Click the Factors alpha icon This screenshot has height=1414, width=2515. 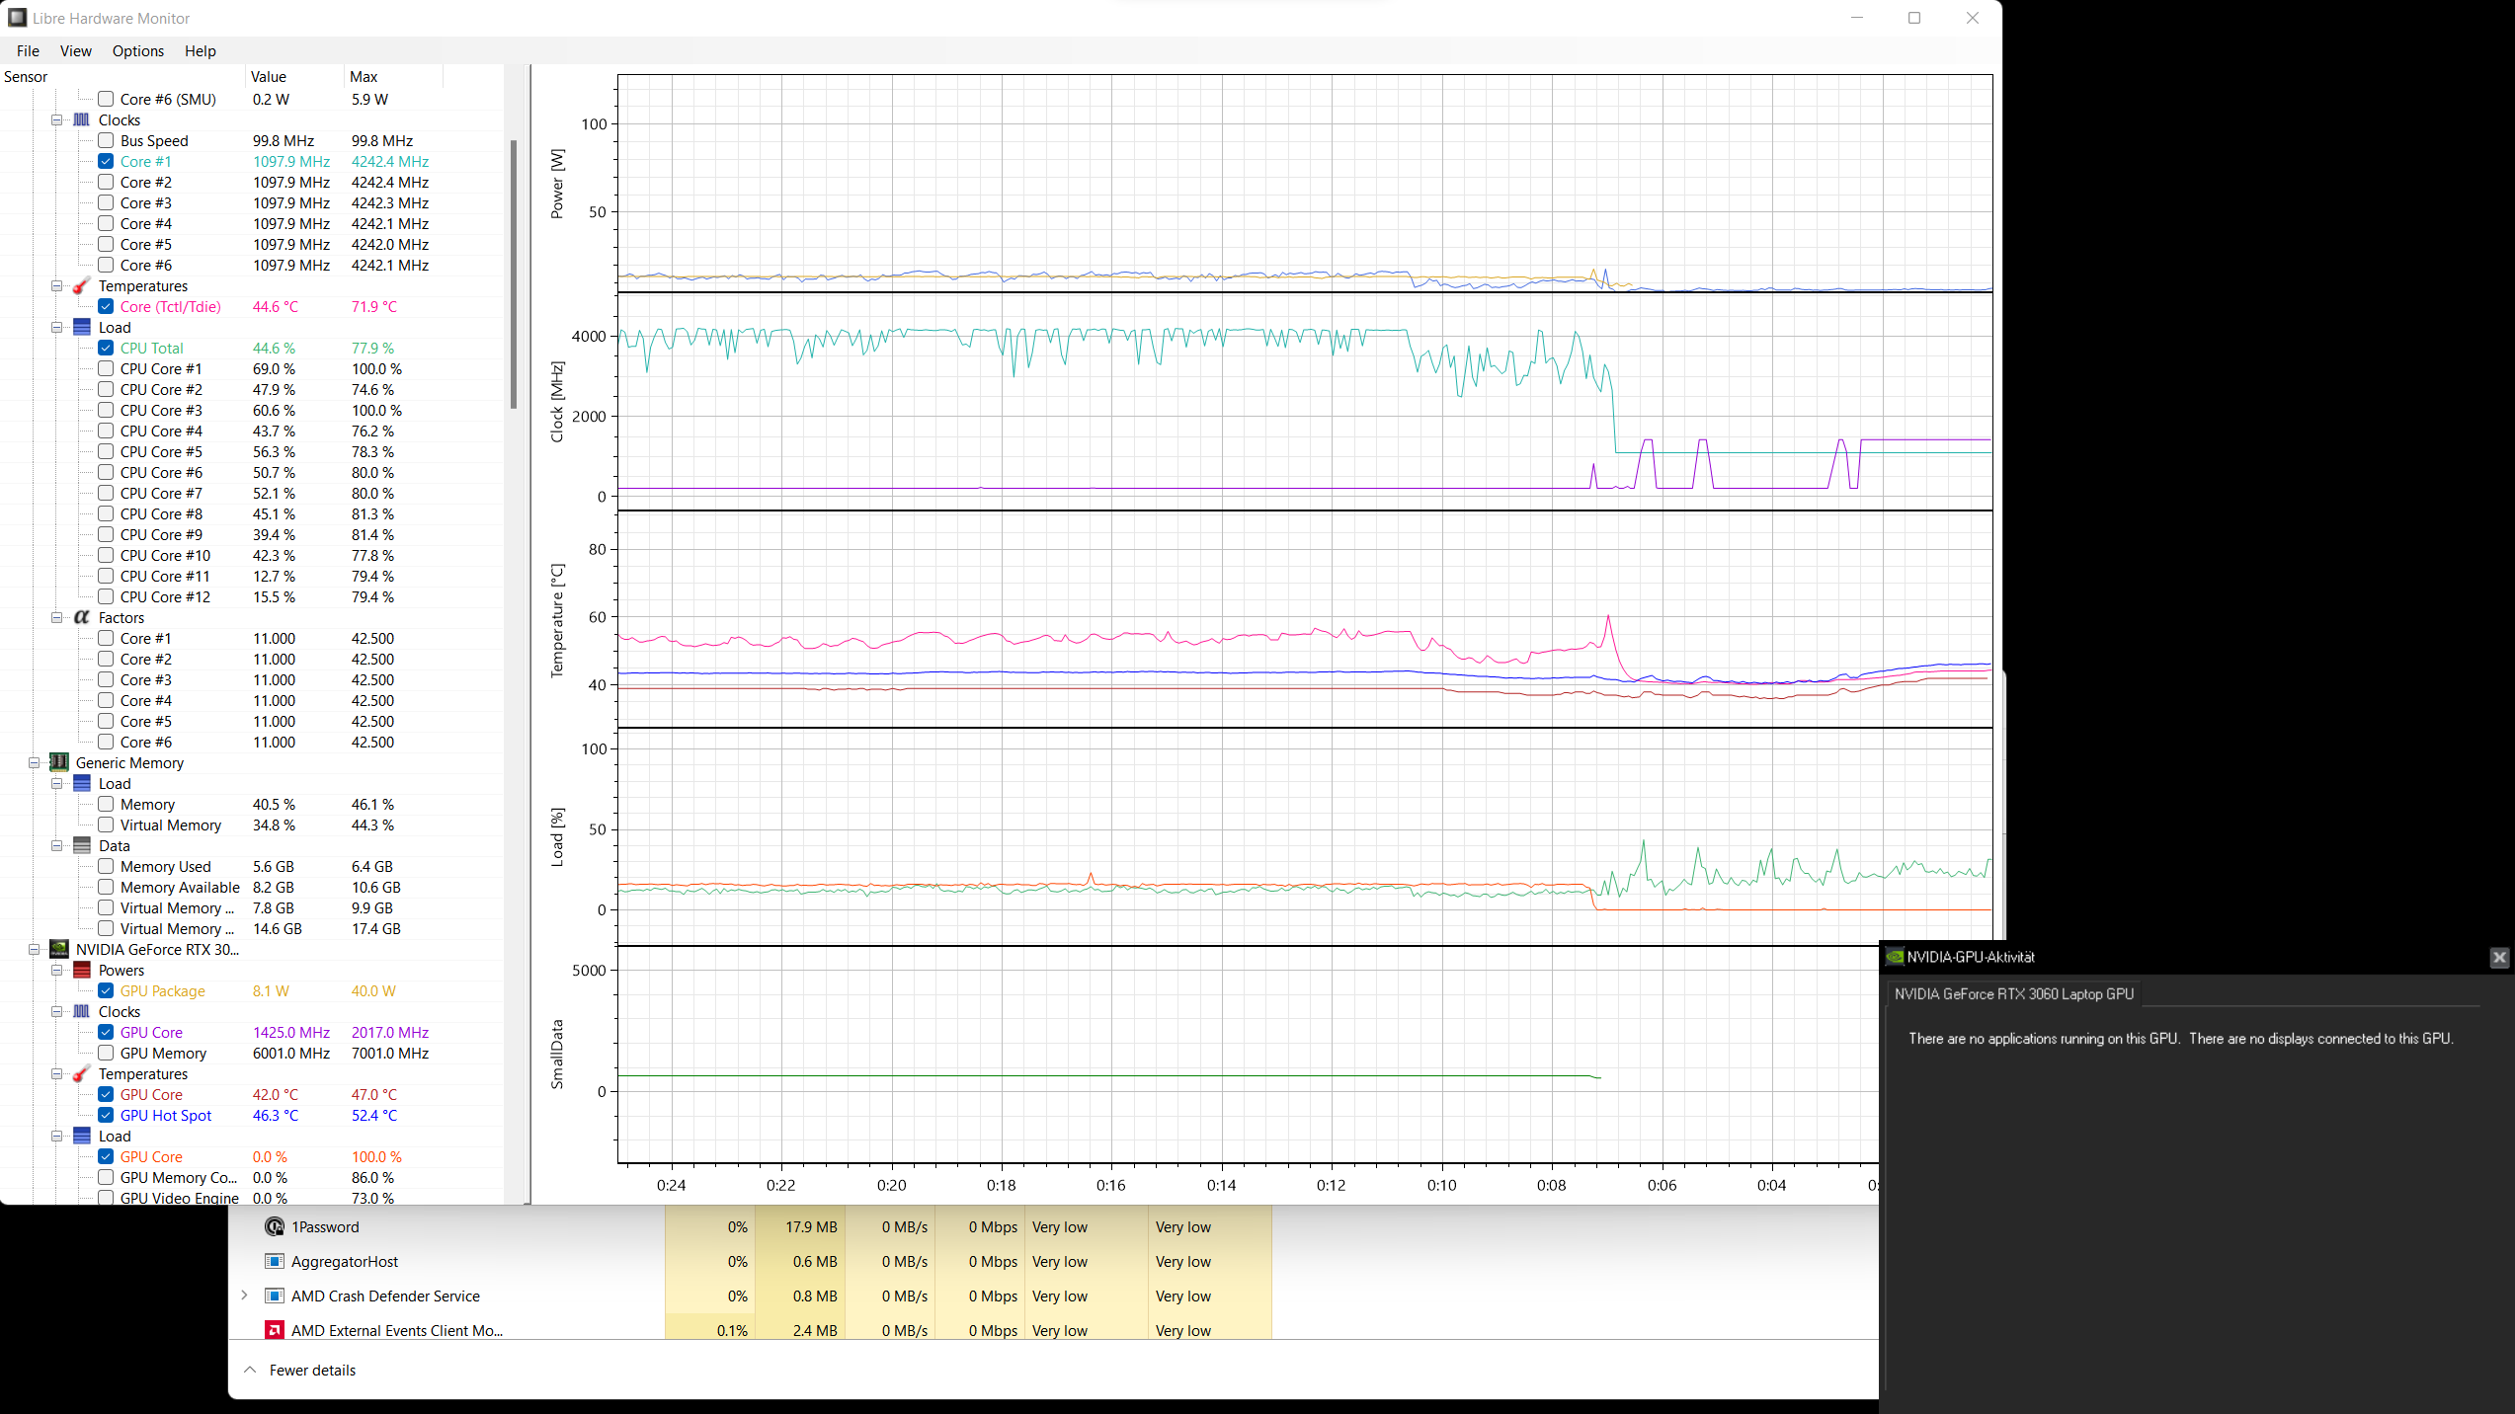tap(82, 617)
